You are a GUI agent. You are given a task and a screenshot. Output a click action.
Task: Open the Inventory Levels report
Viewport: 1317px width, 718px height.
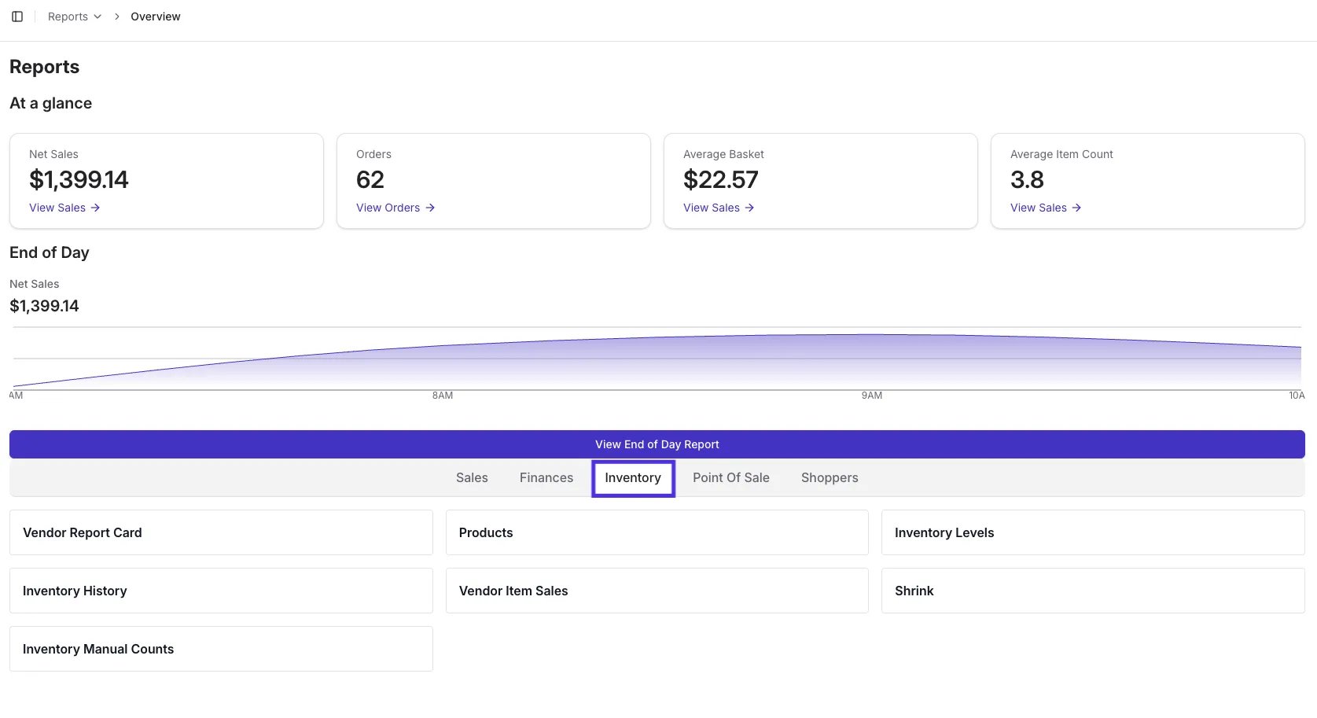1093,532
